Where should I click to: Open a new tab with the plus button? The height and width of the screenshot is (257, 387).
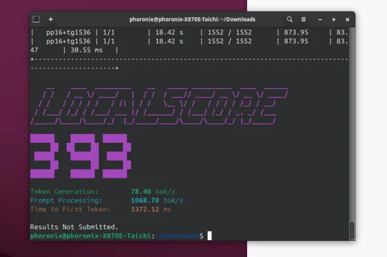(51, 19)
